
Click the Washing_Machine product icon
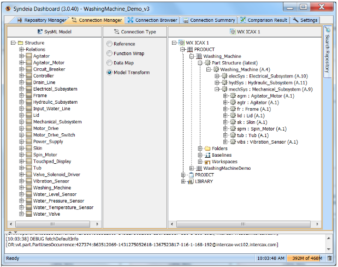[x=199, y=56]
